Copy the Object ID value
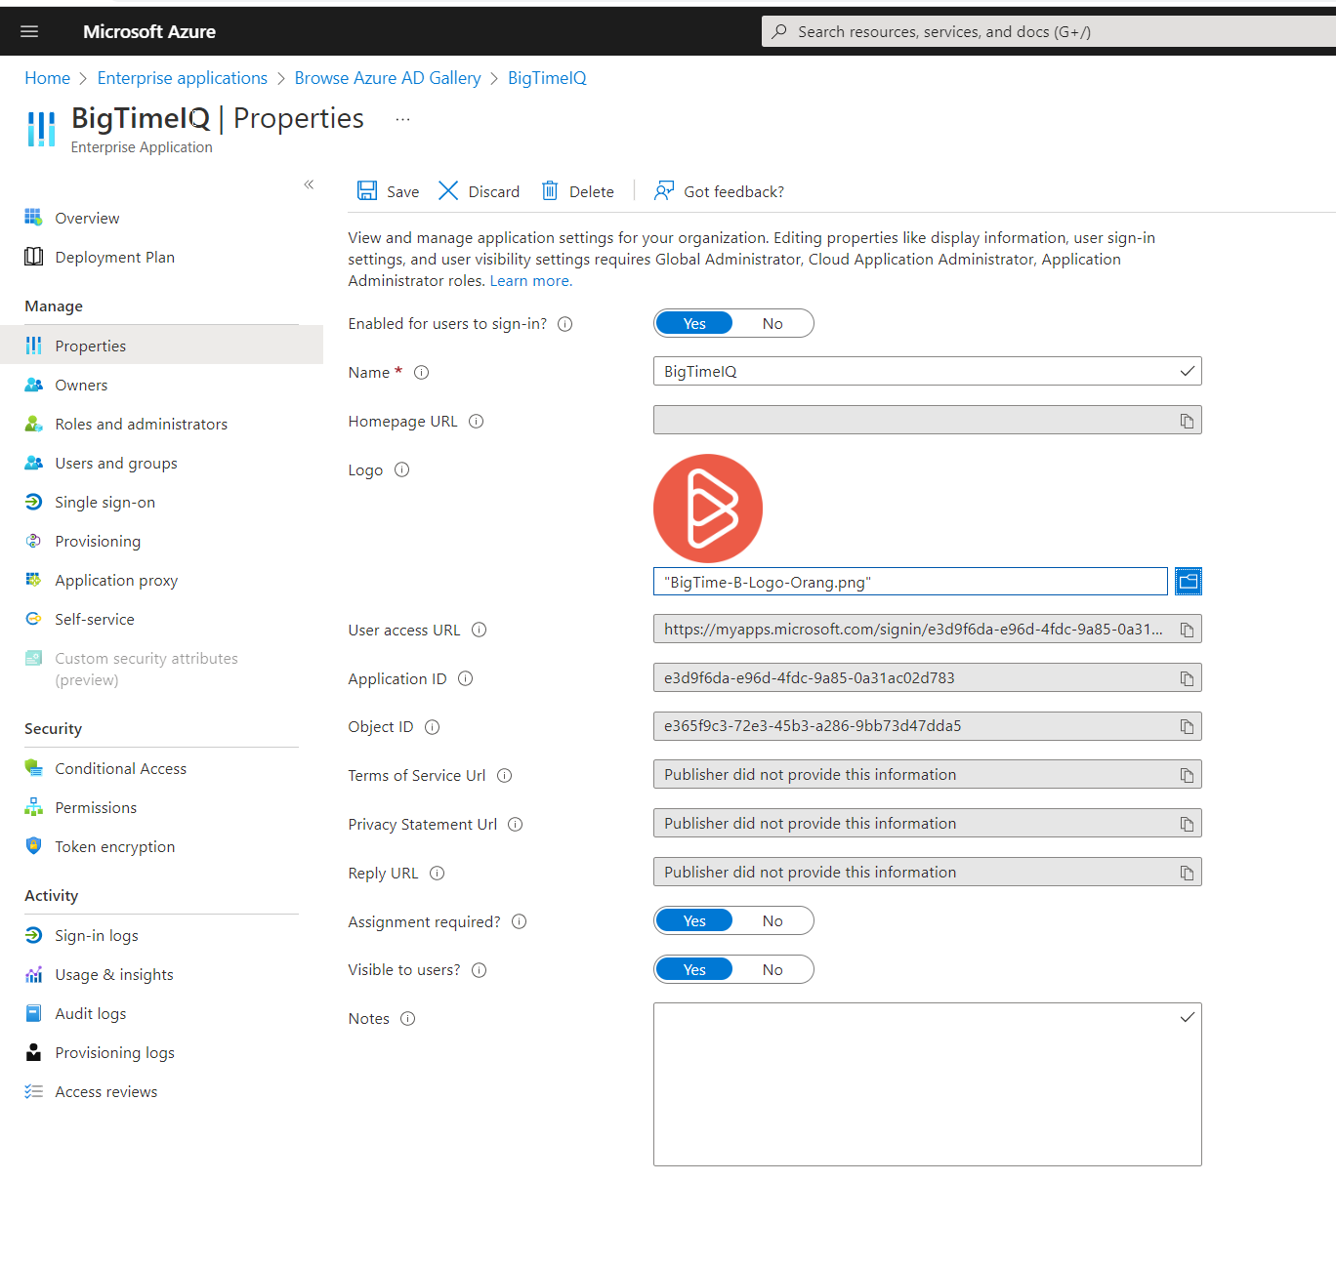 1187,726
